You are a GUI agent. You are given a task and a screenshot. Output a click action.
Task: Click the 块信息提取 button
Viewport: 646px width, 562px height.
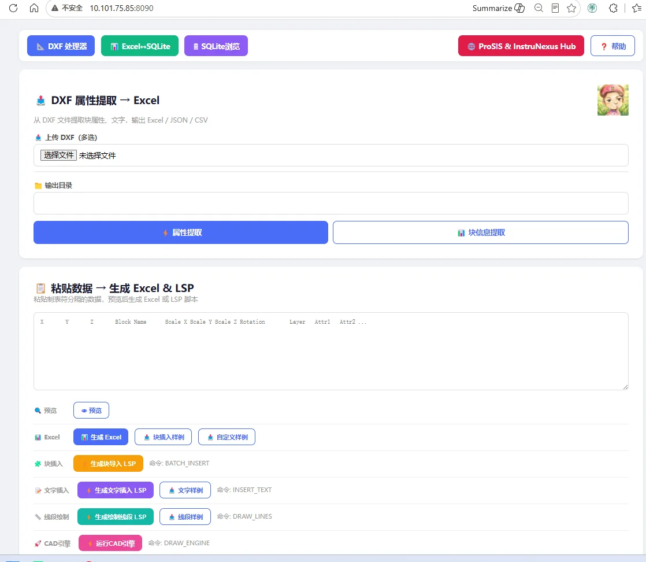480,232
